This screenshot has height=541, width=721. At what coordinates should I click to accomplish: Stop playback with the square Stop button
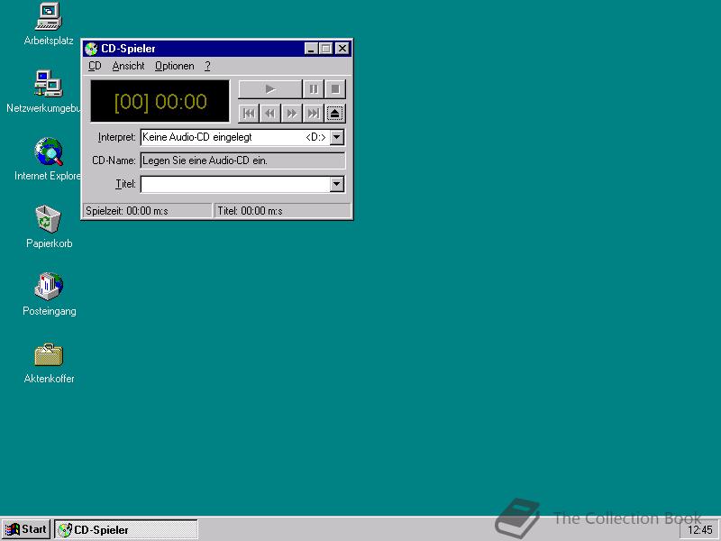click(335, 88)
